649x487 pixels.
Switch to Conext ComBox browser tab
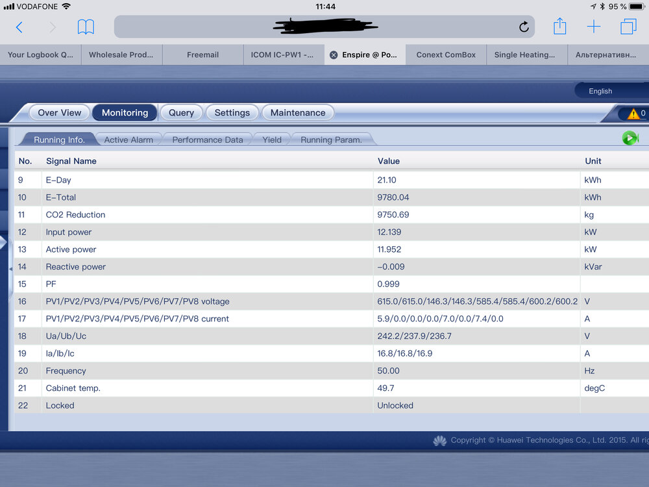[x=447, y=55]
